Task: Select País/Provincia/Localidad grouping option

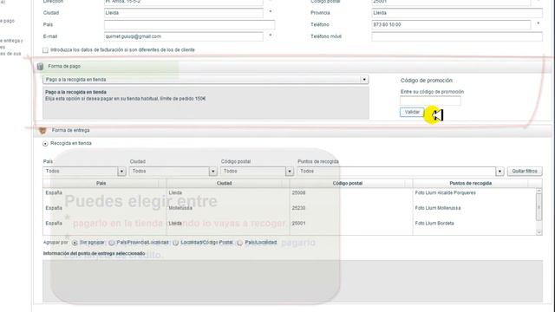Action: pyautogui.click(x=112, y=243)
